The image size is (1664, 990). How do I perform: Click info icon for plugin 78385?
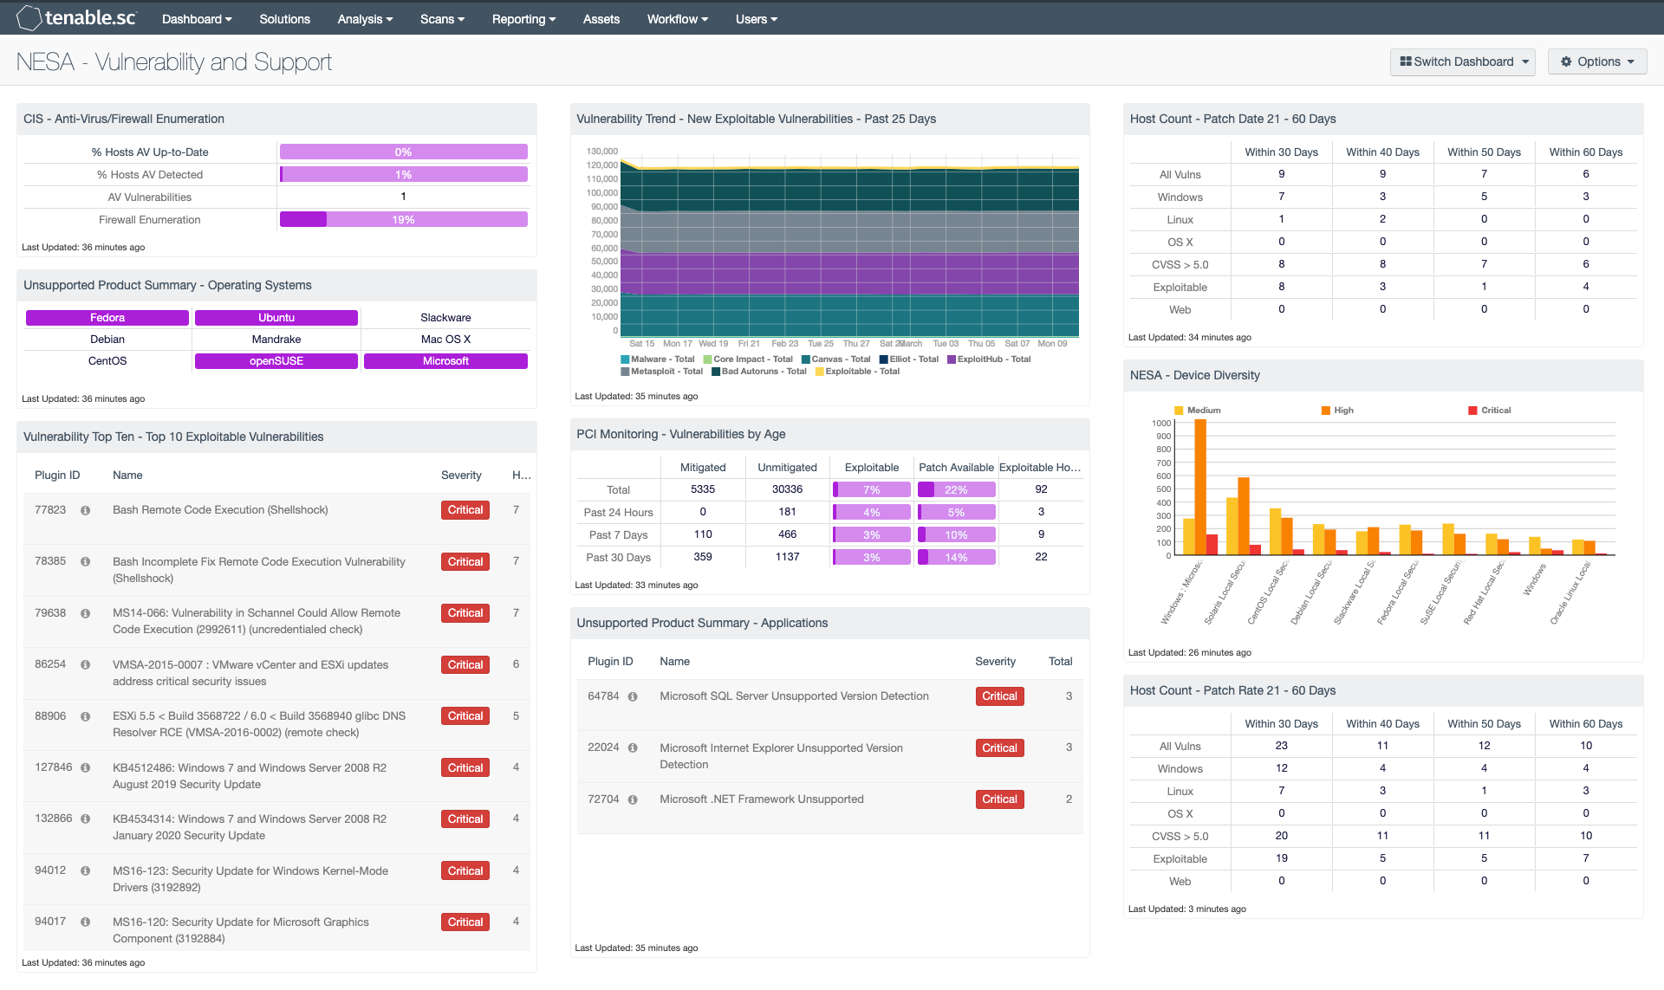click(x=86, y=561)
